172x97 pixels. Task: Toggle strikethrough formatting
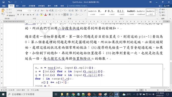tap(28, 15)
